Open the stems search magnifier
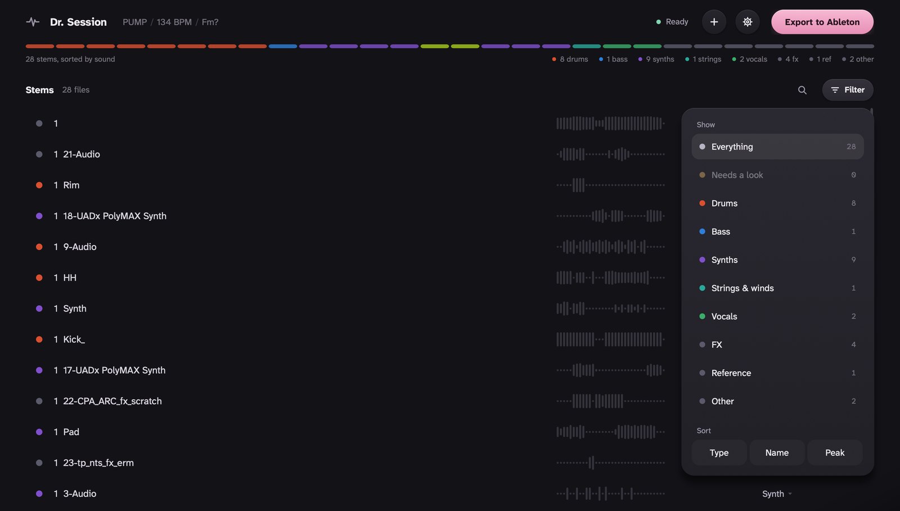 coord(802,90)
